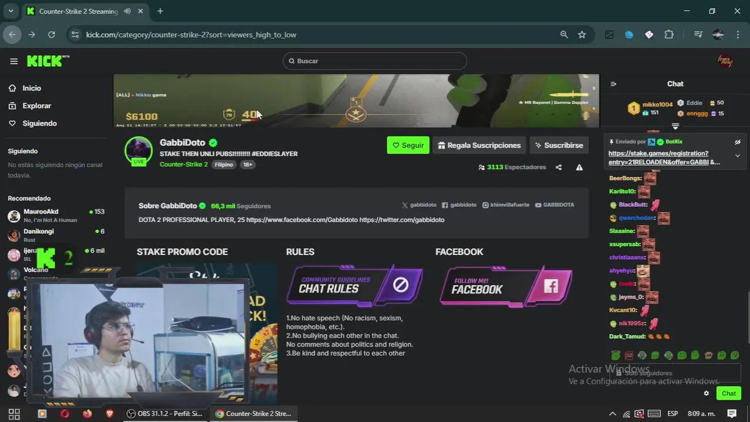Click Seguir to follow GabbiDoto

[408, 145]
